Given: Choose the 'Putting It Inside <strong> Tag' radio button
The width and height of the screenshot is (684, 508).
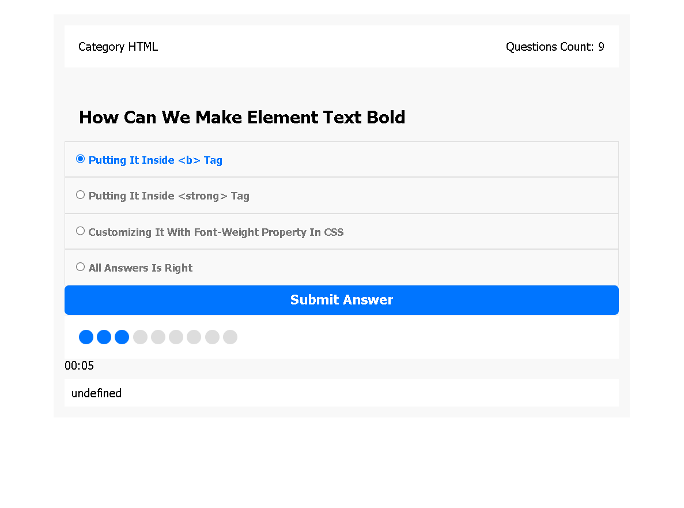Looking at the screenshot, I should [80, 195].
